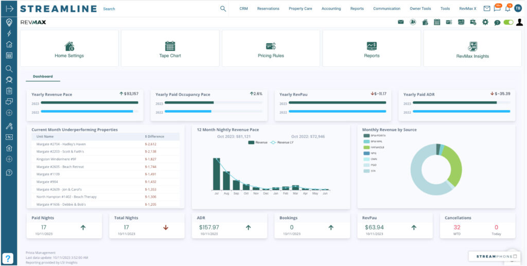
Task: Open the Streamphone widget
Action: coord(495,257)
